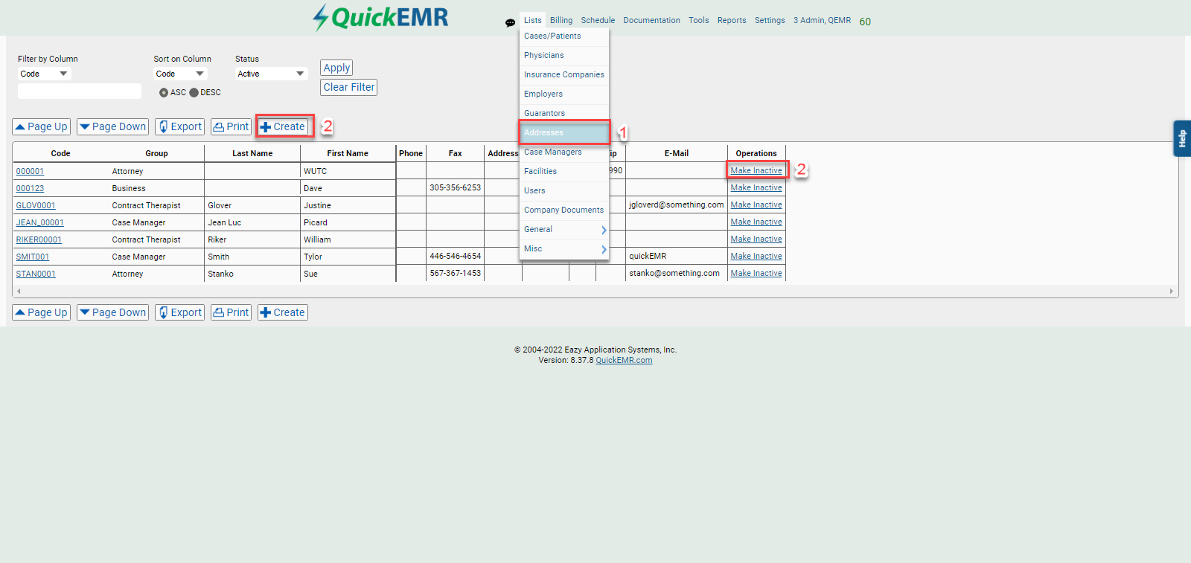Open Tools menu
Viewport: 1191px width, 563px height.
point(698,20)
